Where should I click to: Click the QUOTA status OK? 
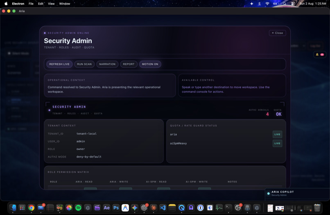pyautogui.click(x=279, y=114)
